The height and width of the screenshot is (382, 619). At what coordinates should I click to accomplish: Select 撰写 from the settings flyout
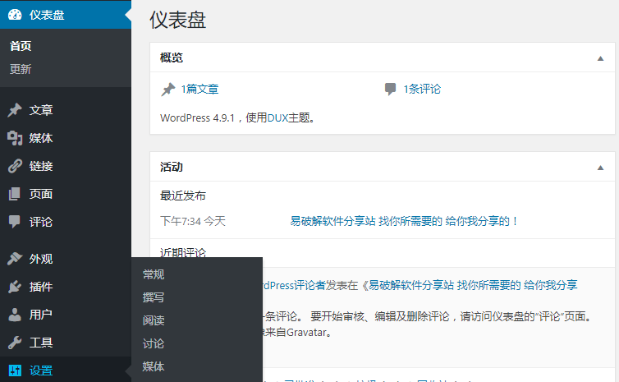click(154, 297)
